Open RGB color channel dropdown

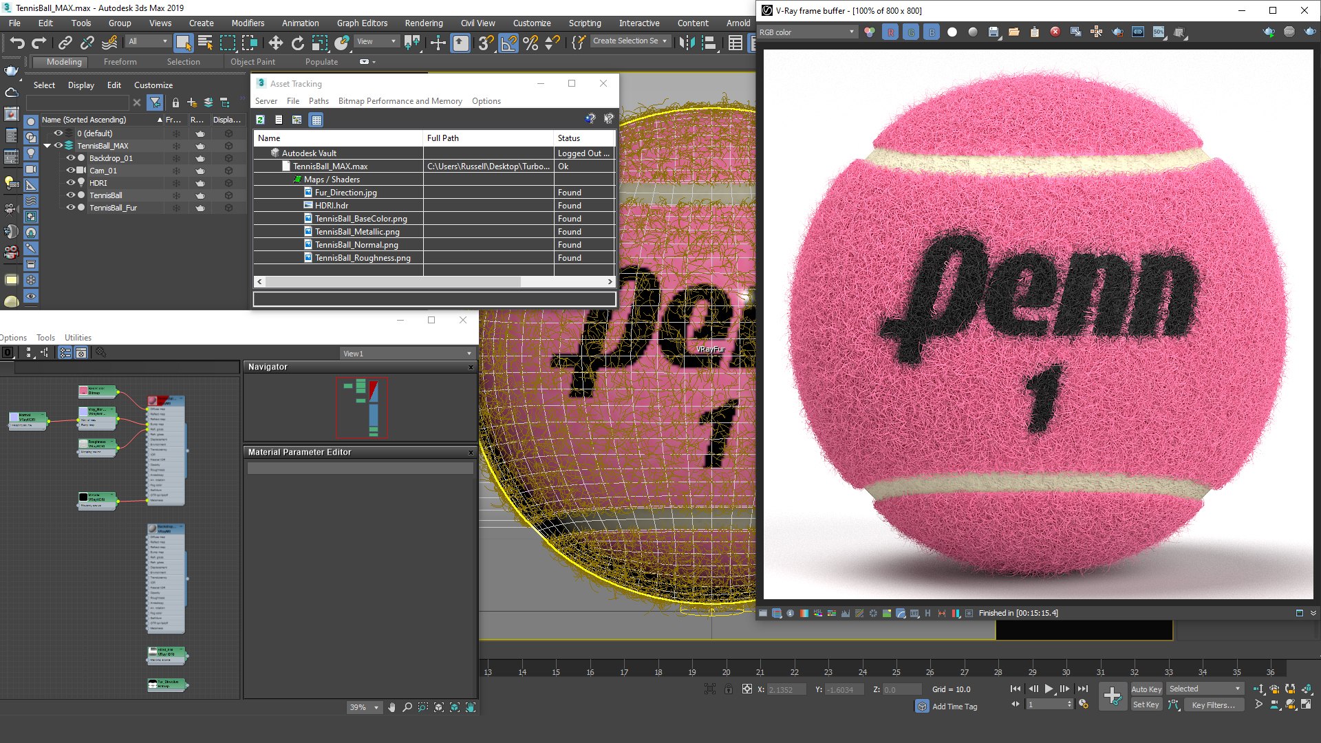coord(806,32)
